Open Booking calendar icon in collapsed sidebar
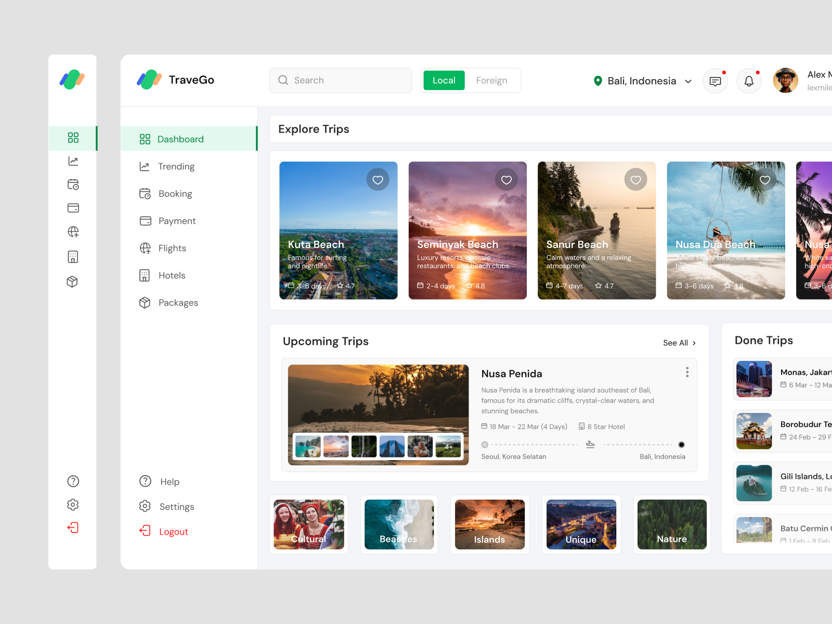Screen dimensions: 832x624 73,185
